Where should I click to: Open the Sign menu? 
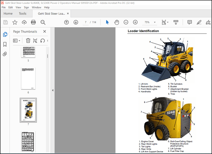pos(26,8)
